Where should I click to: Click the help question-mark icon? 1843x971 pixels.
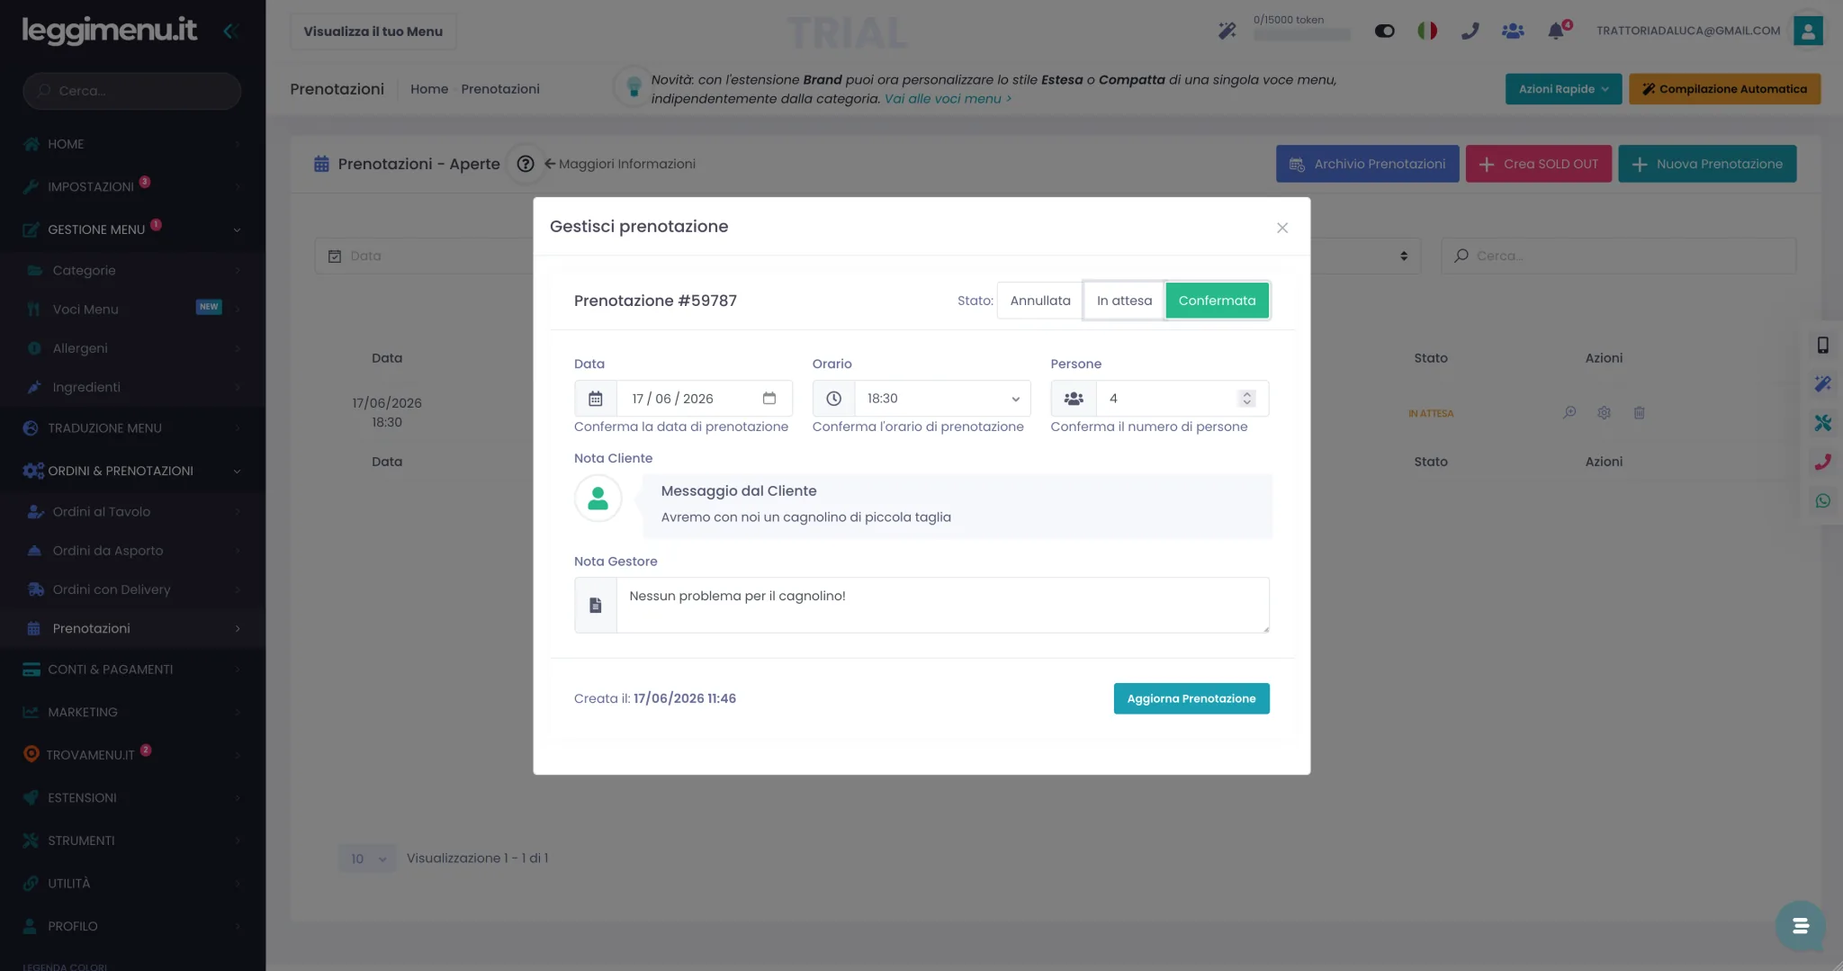[x=526, y=164]
